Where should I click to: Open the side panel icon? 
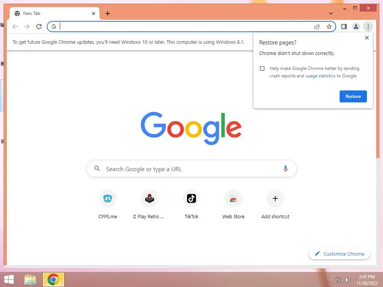pyautogui.click(x=344, y=27)
